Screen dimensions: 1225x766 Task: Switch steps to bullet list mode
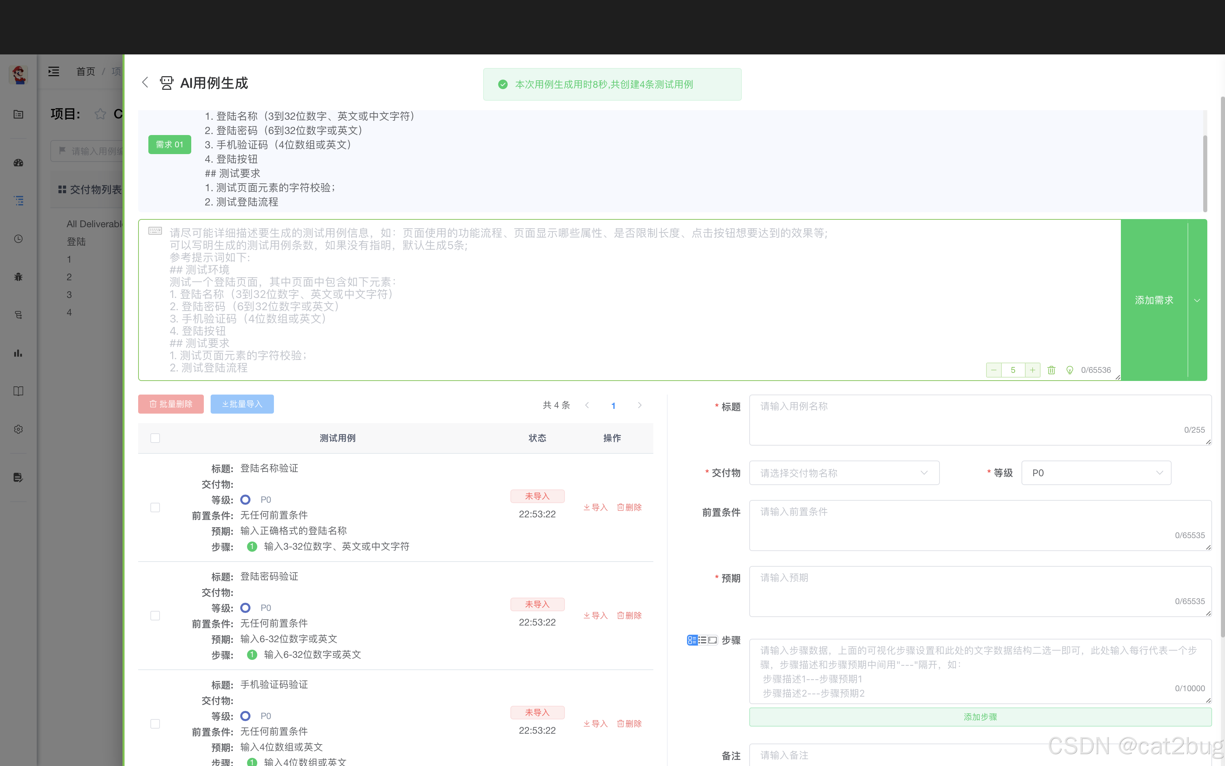702,640
